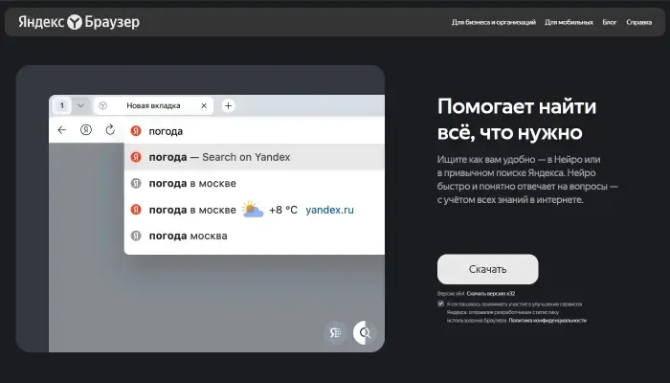Click the Yandex icon on Новая вкладка tab
The width and height of the screenshot is (670, 383).
pyautogui.click(x=103, y=105)
